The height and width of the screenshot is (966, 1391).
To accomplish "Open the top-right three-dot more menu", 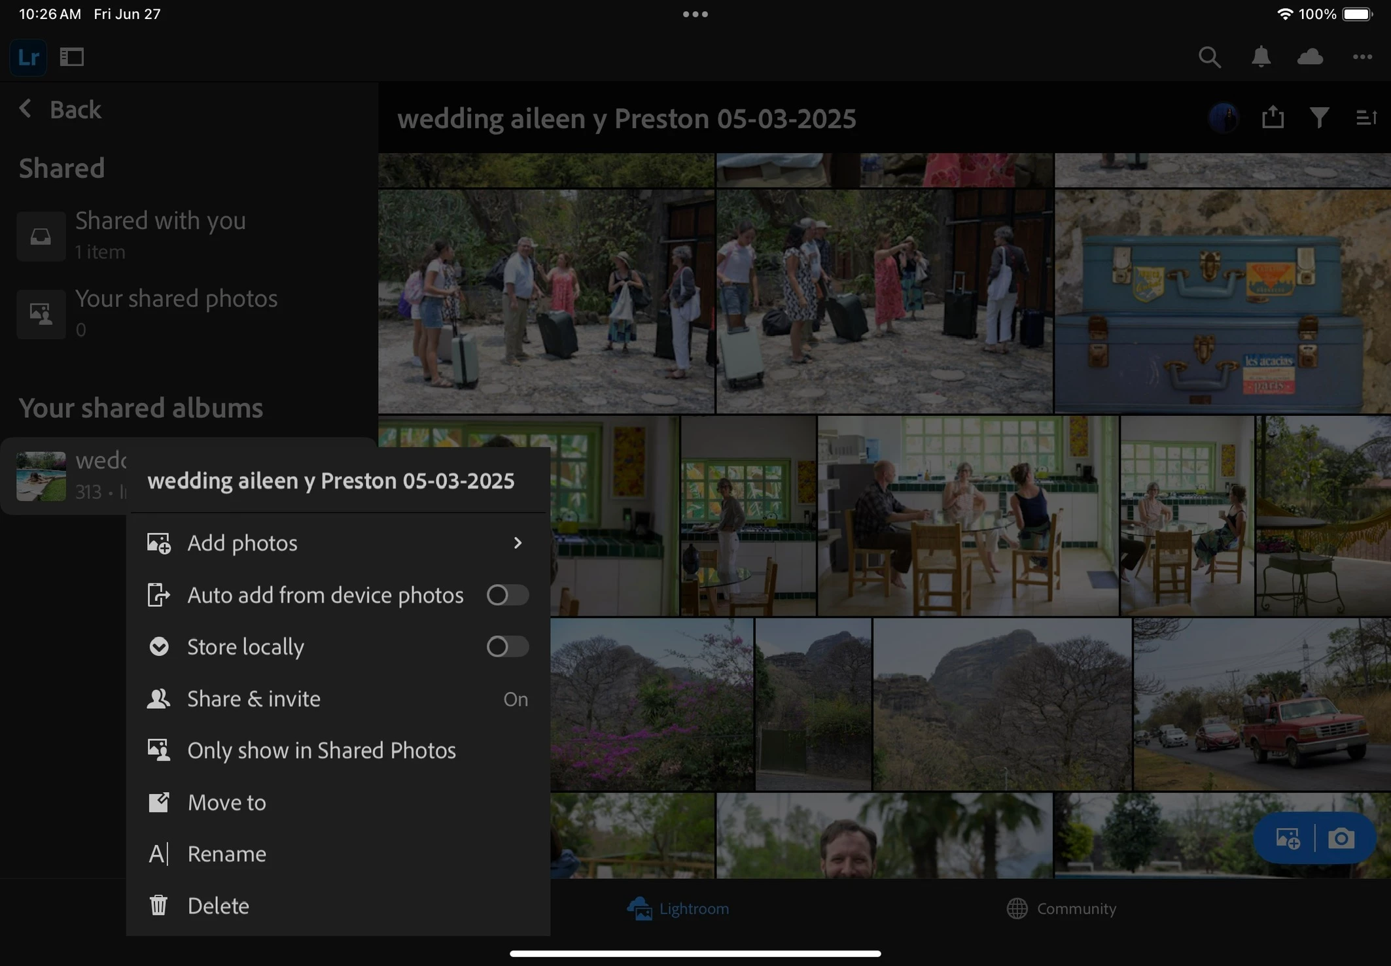I will (x=1362, y=58).
